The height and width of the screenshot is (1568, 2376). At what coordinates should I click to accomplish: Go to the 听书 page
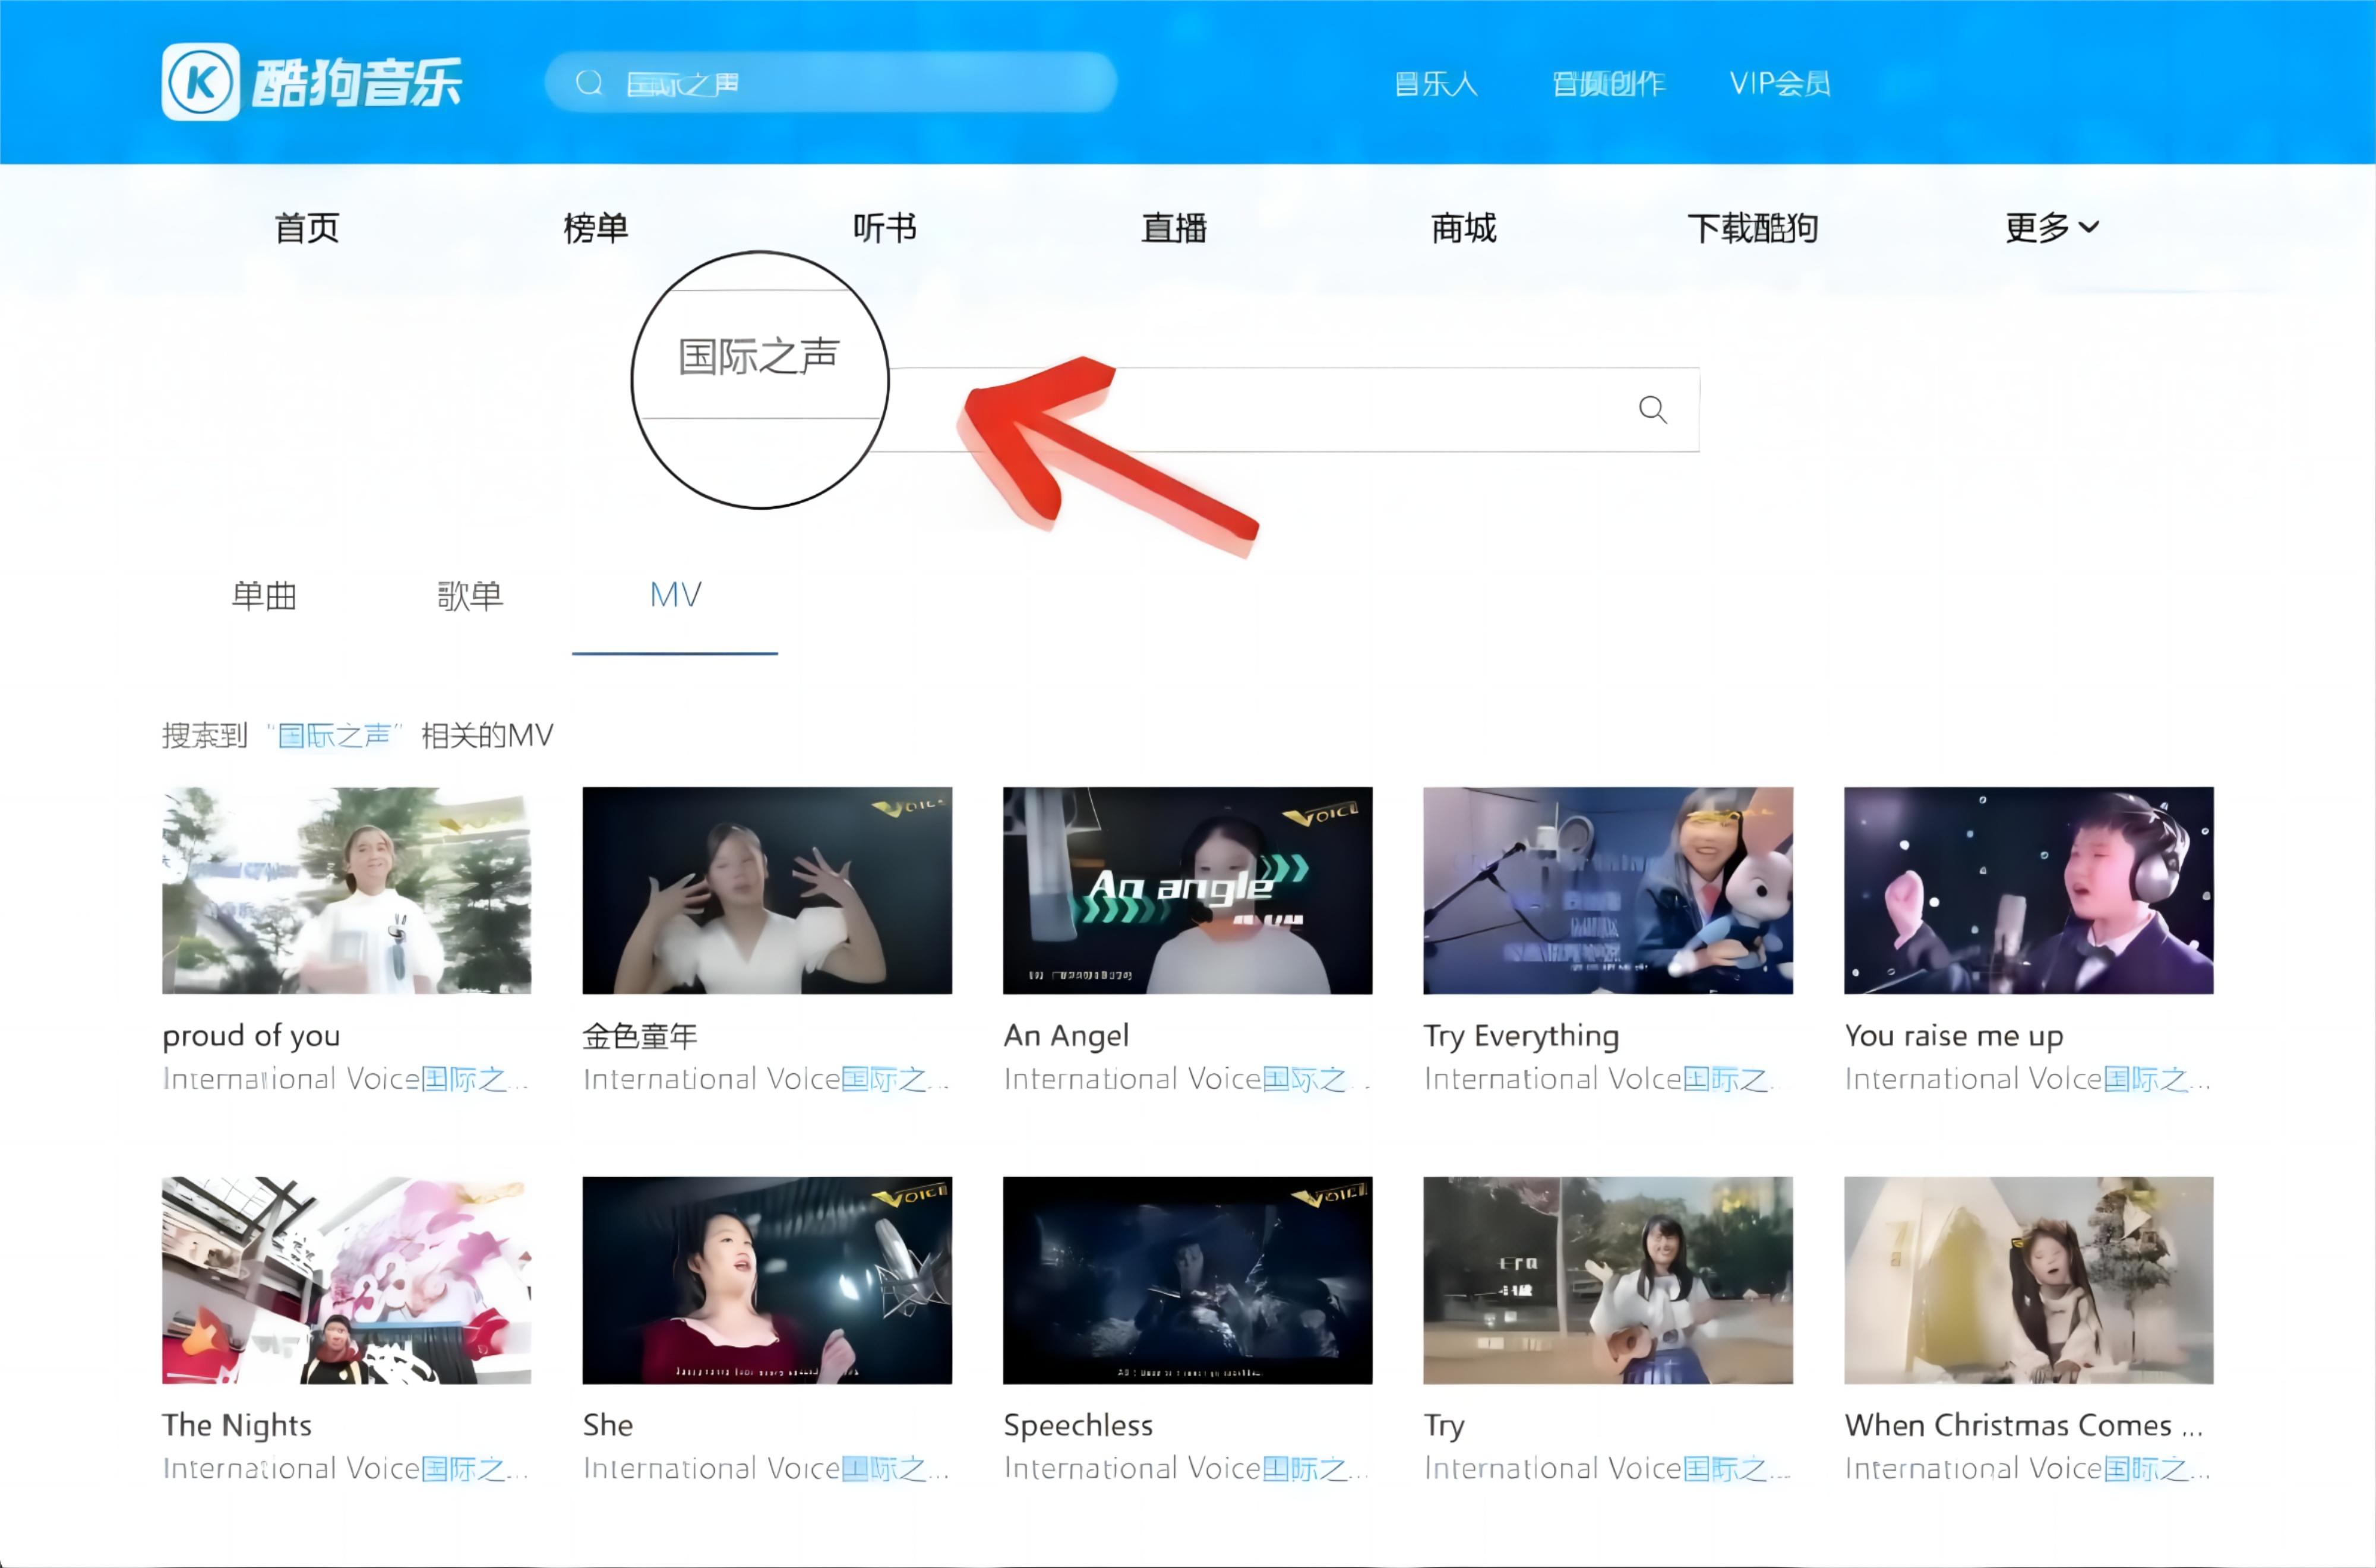click(x=885, y=228)
